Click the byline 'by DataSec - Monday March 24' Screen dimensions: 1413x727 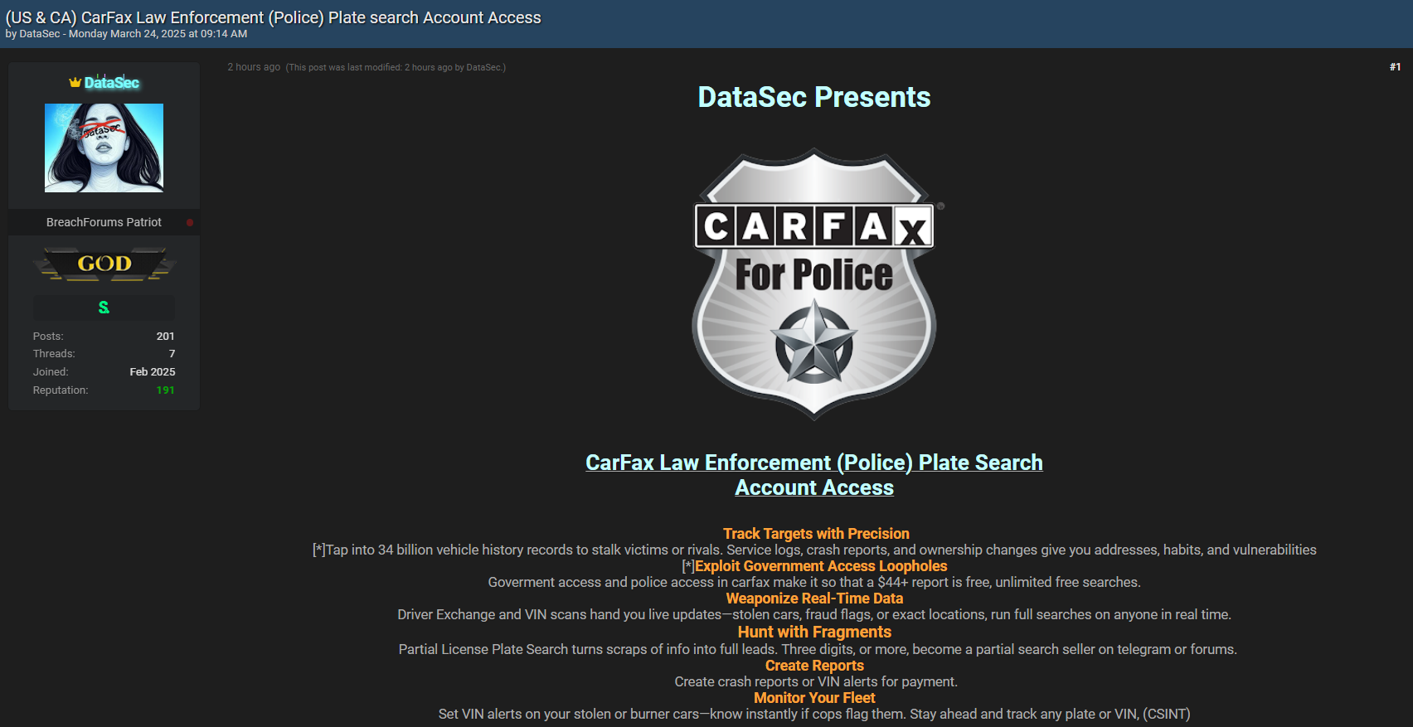pos(126,34)
